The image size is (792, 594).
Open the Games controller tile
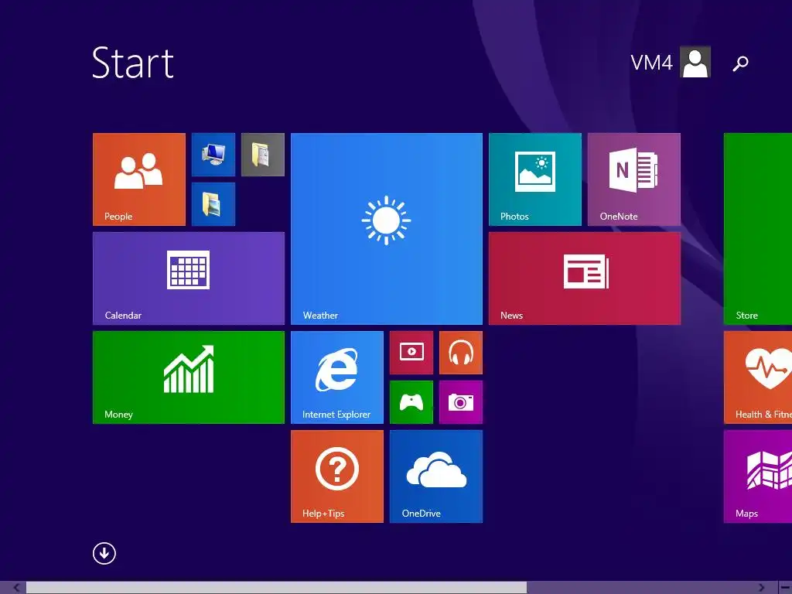point(411,402)
